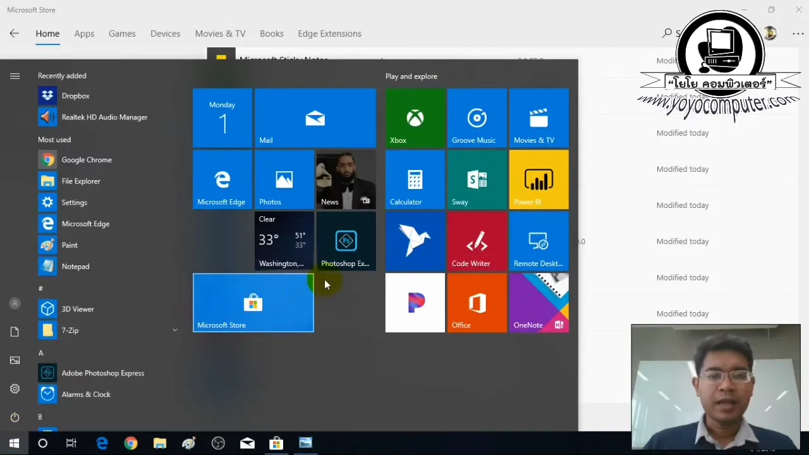
Task: Select the Photoshop Express tile
Action: click(x=345, y=241)
